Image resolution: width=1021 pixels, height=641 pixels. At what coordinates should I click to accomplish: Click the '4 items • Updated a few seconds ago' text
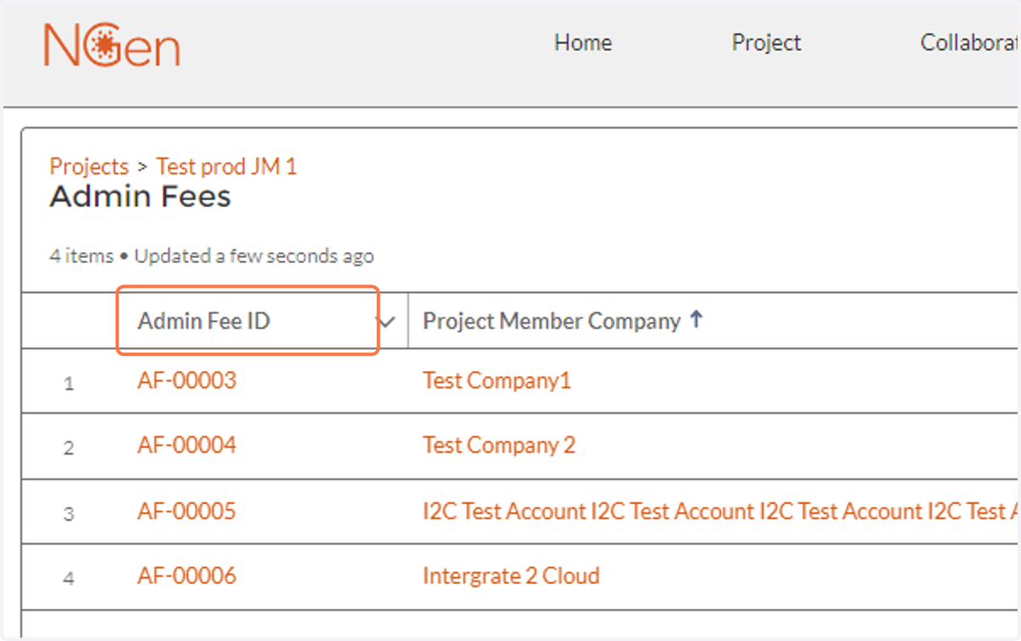(x=212, y=255)
